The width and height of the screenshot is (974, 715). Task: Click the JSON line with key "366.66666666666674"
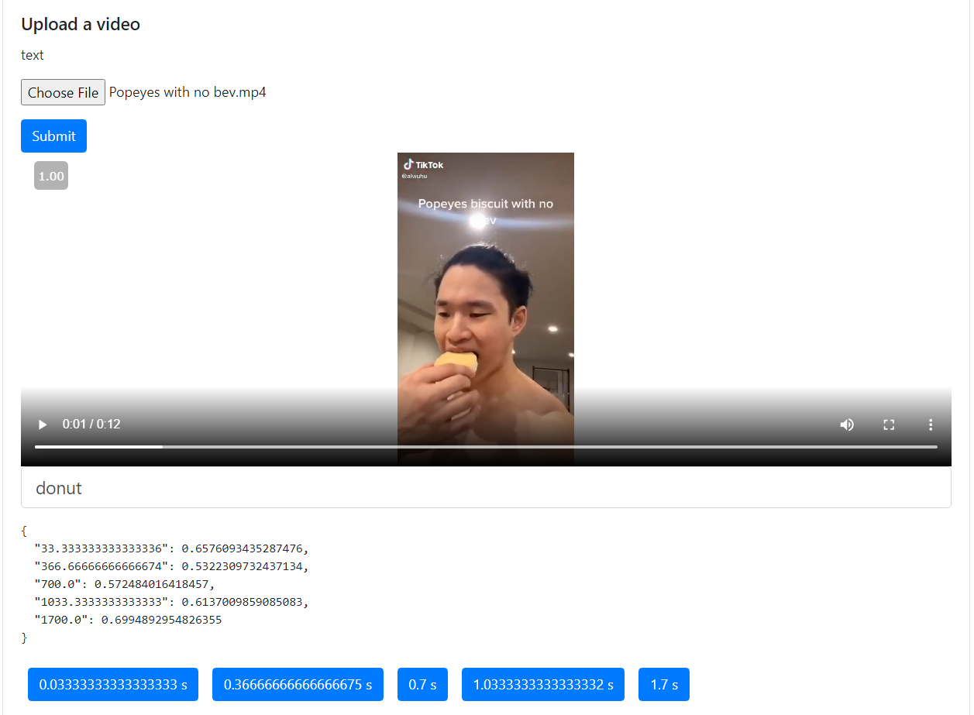pyautogui.click(x=171, y=566)
